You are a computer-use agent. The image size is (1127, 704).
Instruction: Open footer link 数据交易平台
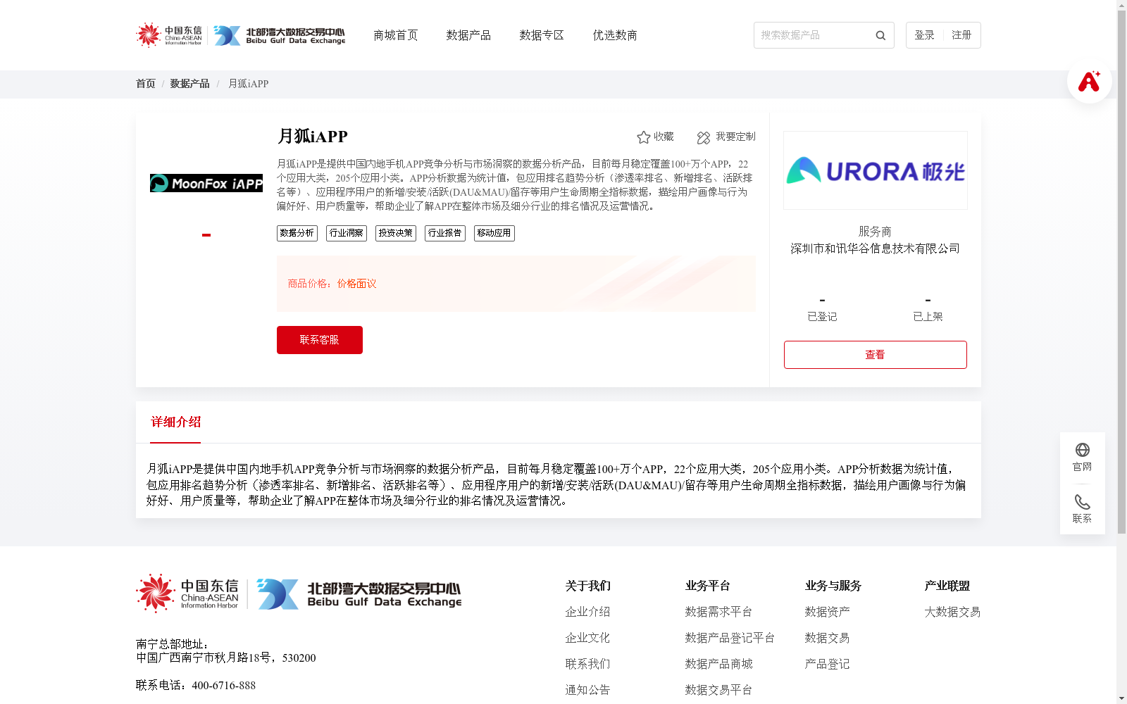718,690
